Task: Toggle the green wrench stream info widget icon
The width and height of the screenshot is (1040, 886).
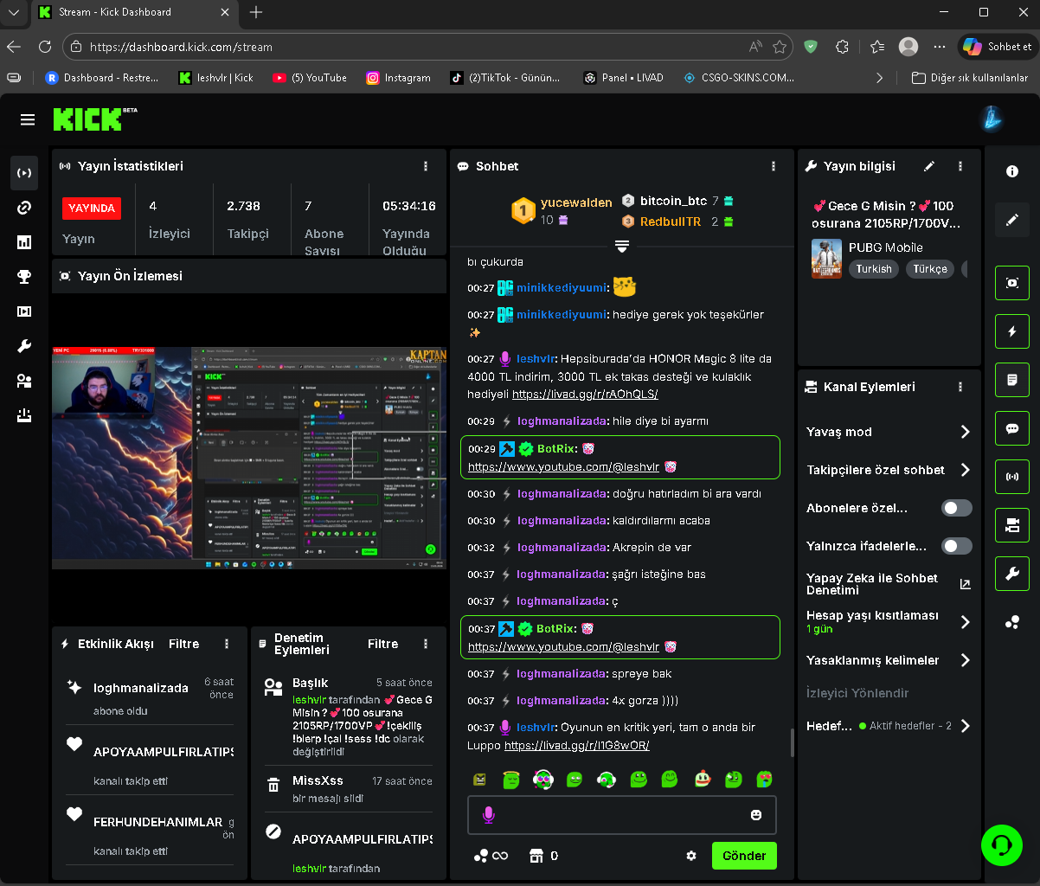Action: tap(1012, 573)
